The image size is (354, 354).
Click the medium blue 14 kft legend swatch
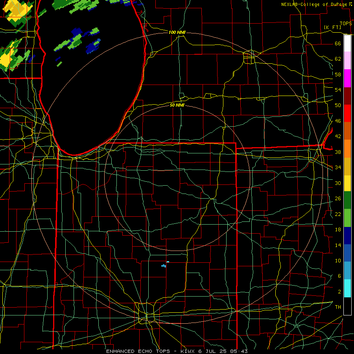347,253
